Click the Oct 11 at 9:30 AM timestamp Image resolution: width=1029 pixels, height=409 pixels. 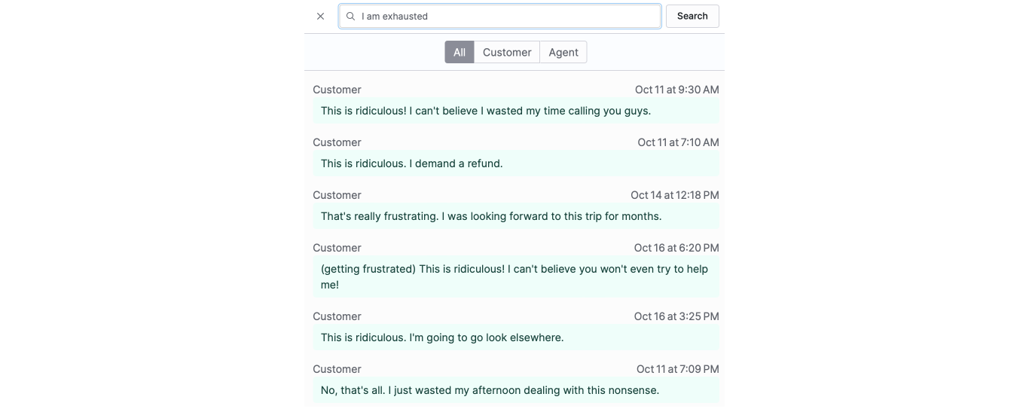(x=676, y=90)
